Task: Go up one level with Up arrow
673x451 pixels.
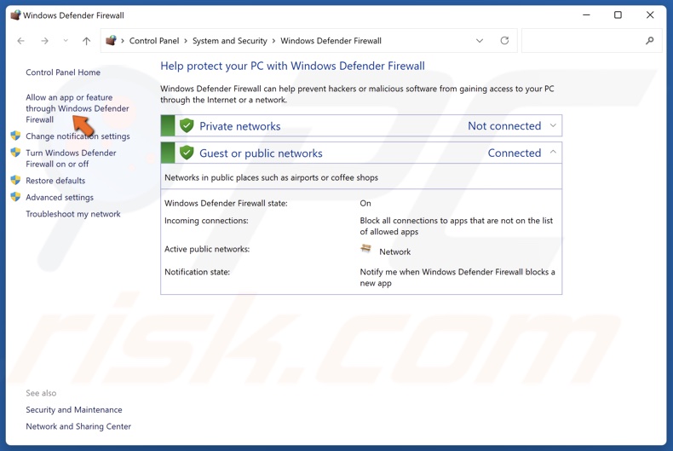Action: (x=86, y=41)
